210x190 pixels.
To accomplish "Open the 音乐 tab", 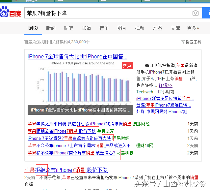I will [x=104, y=28].
